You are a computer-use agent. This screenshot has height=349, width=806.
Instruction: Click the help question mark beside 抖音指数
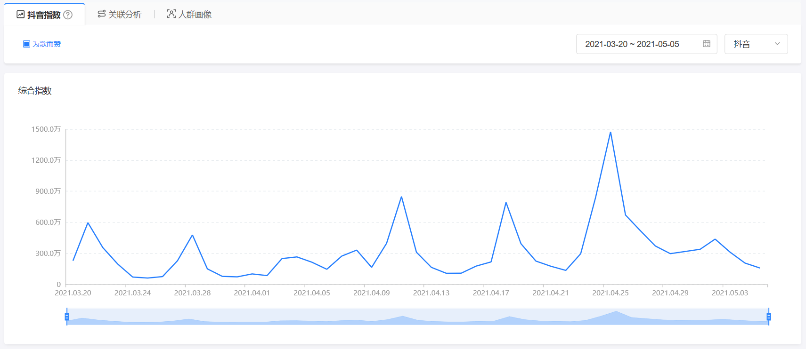coord(68,15)
